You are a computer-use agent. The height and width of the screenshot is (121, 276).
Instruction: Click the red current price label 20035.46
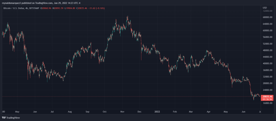267,97
